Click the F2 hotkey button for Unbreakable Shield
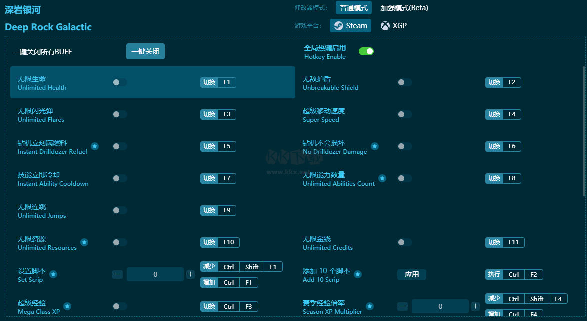 point(503,82)
